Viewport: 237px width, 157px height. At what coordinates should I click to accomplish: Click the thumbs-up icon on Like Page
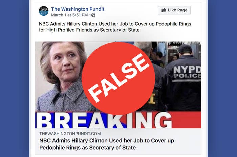164,10
